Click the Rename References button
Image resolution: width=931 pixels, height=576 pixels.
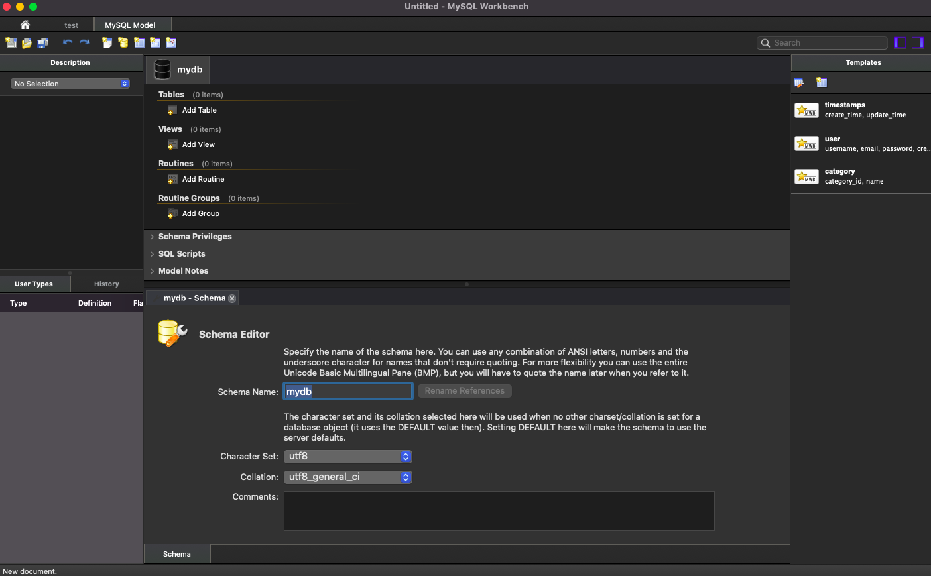pos(465,391)
